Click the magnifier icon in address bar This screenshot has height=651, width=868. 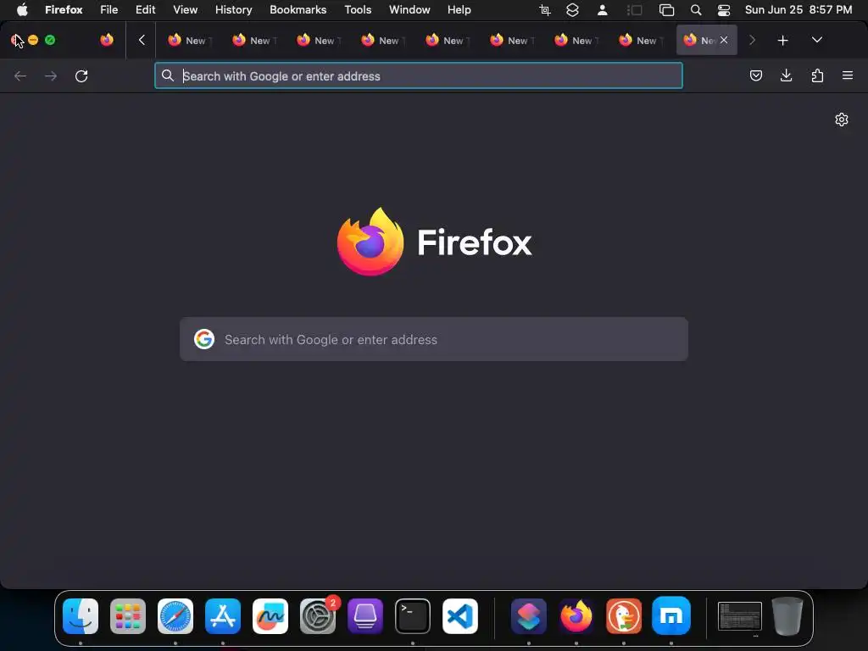[168, 75]
